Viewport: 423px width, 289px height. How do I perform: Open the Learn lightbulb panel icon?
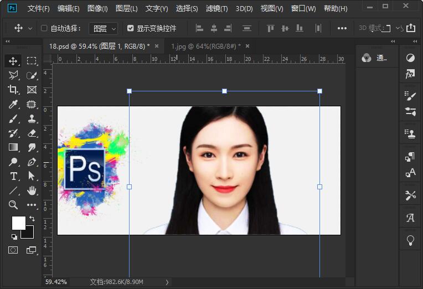410,240
